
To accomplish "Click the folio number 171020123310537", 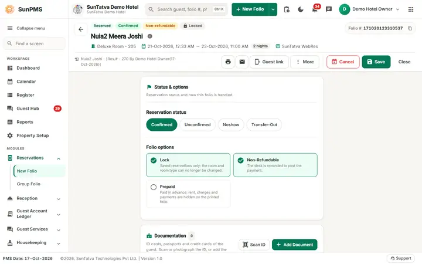I will 383,28.
